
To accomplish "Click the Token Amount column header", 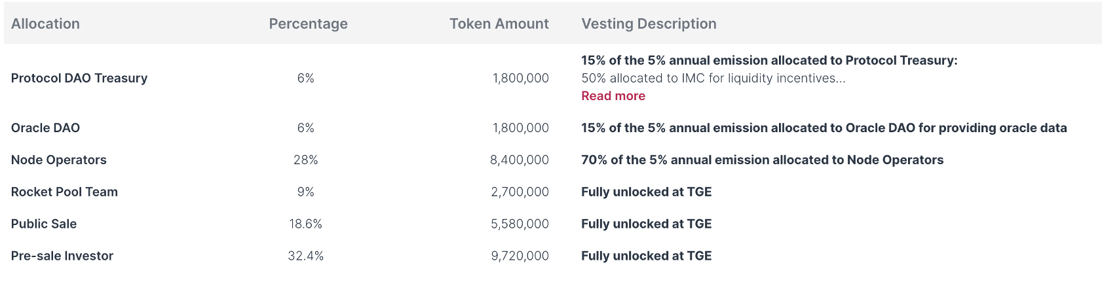I will click(x=499, y=24).
